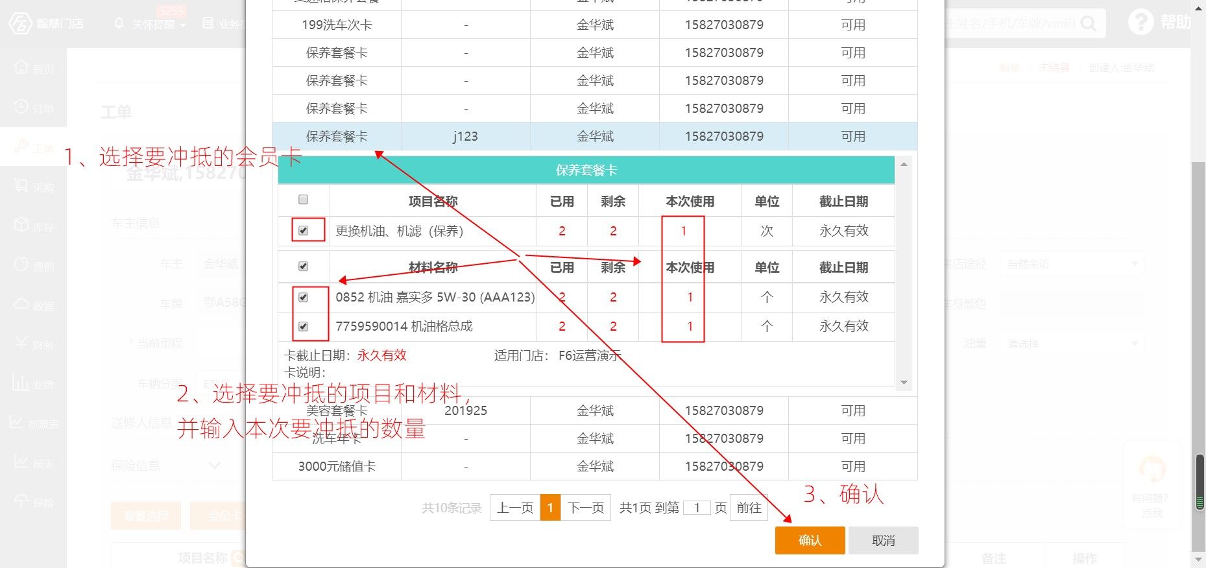Select page 1 in pagination
This screenshot has height=568, width=1206.
(x=550, y=508)
